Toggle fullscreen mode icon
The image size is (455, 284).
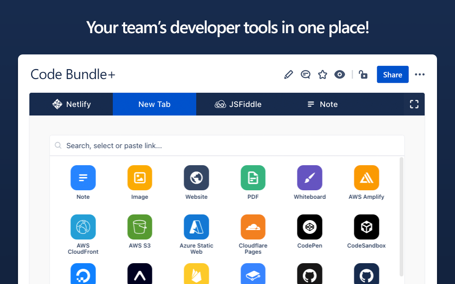coord(414,104)
